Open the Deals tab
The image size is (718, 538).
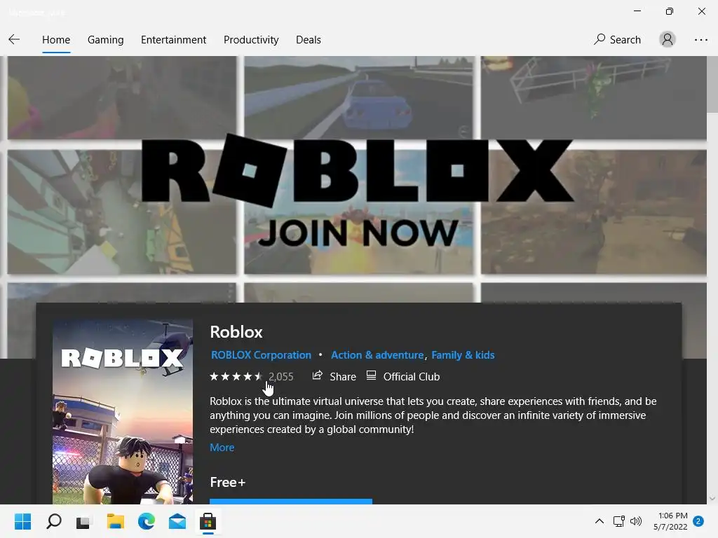tap(309, 40)
